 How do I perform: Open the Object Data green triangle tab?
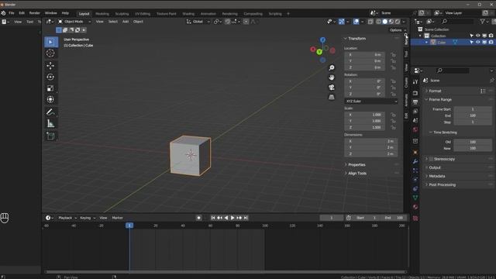click(415, 198)
